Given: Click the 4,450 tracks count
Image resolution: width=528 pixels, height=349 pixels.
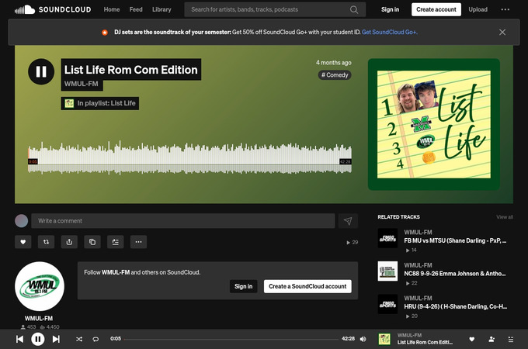Looking at the screenshot, I should [x=50, y=327].
